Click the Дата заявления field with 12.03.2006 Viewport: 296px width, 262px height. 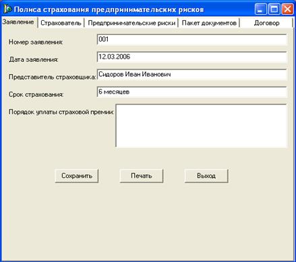point(192,57)
